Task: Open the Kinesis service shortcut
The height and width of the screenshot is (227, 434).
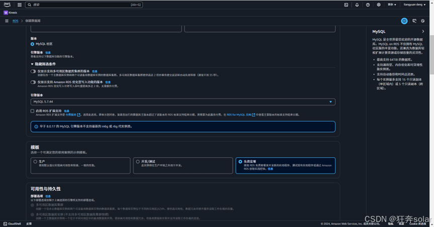Action: pyautogui.click(x=10, y=13)
